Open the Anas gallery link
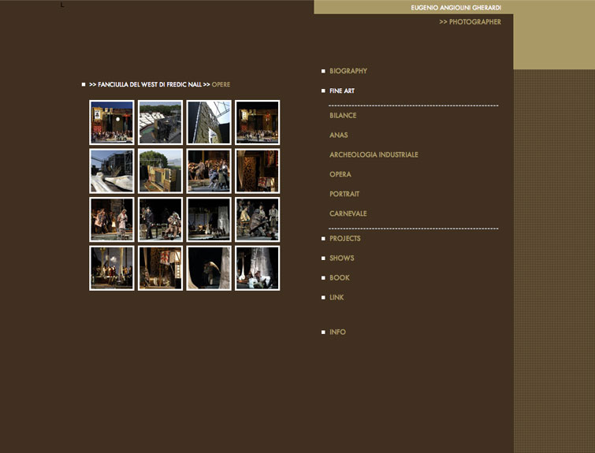This screenshot has height=453, width=595. (x=339, y=135)
